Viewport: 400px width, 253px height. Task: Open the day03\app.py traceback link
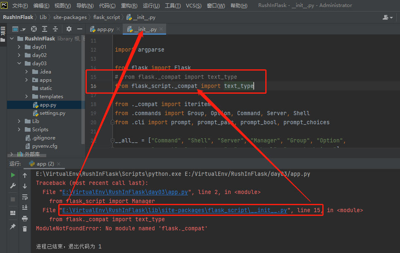125,192
